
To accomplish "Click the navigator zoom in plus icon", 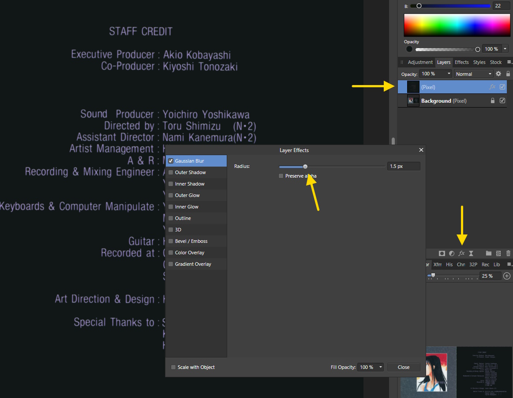I will pos(507,276).
